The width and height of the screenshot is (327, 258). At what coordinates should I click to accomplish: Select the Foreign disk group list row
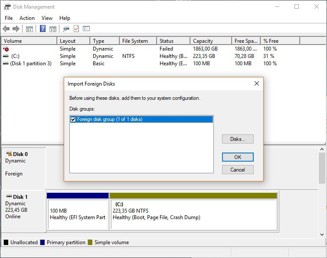(x=142, y=119)
